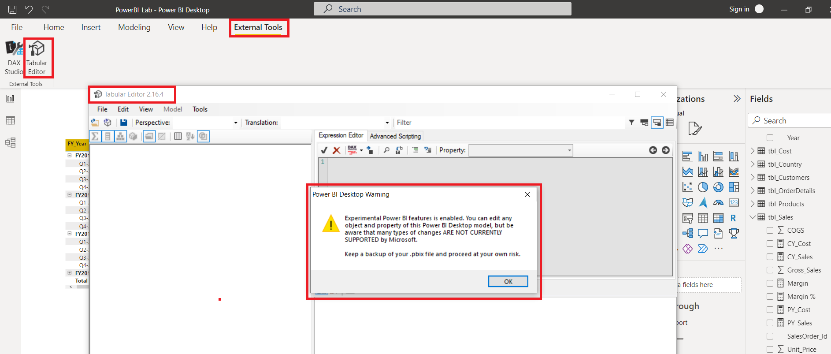The width and height of the screenshot is (831, 354).
Task: Open the Insert ribbon tab
Action: 91,27
